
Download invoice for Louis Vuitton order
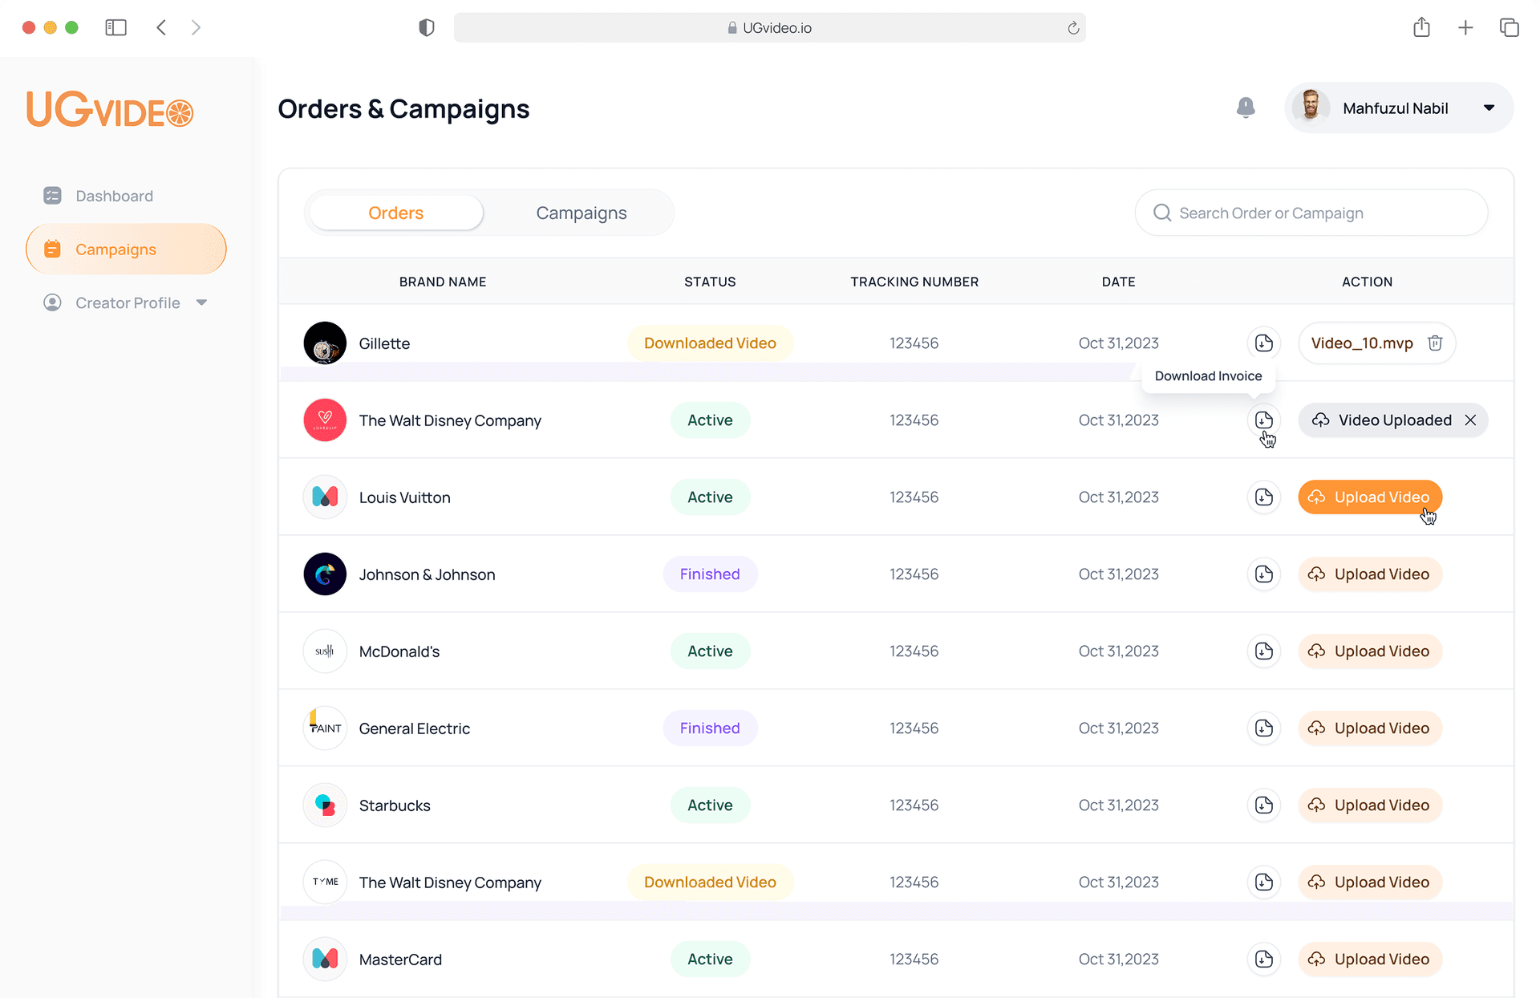(x=1264, y=497)
